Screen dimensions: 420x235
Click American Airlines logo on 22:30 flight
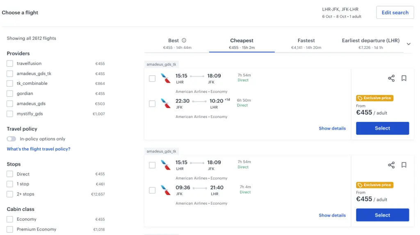[166, 103]
